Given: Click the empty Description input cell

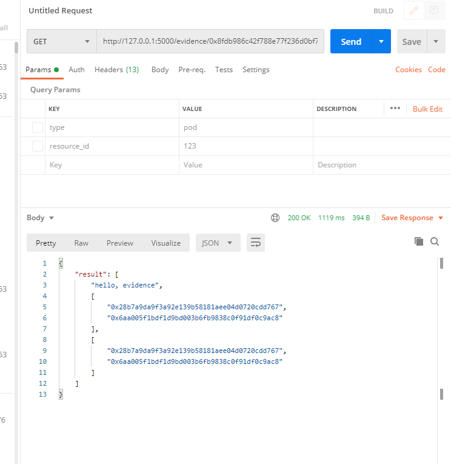Looking at the screenshot, I should coord(382,165).
